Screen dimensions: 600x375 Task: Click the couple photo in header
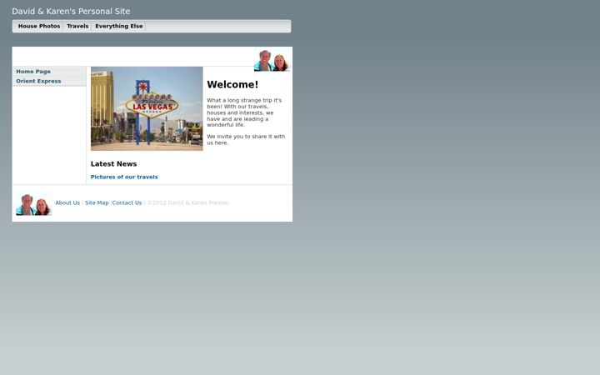coord(272,61)
